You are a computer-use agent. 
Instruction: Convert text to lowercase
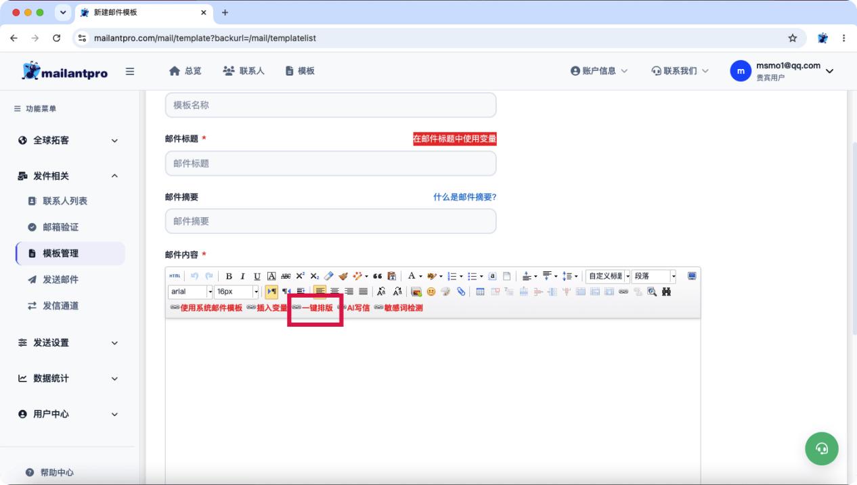(x=397, y=292)
